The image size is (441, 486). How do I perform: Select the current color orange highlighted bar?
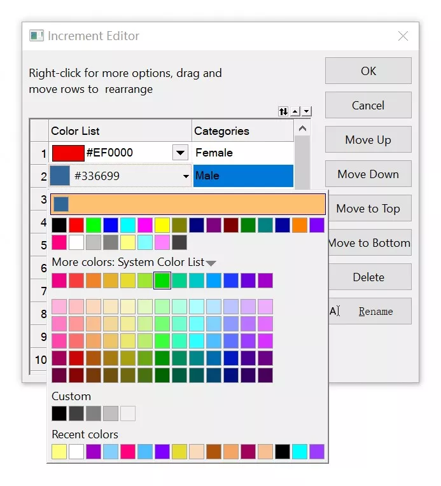[188, 204]
